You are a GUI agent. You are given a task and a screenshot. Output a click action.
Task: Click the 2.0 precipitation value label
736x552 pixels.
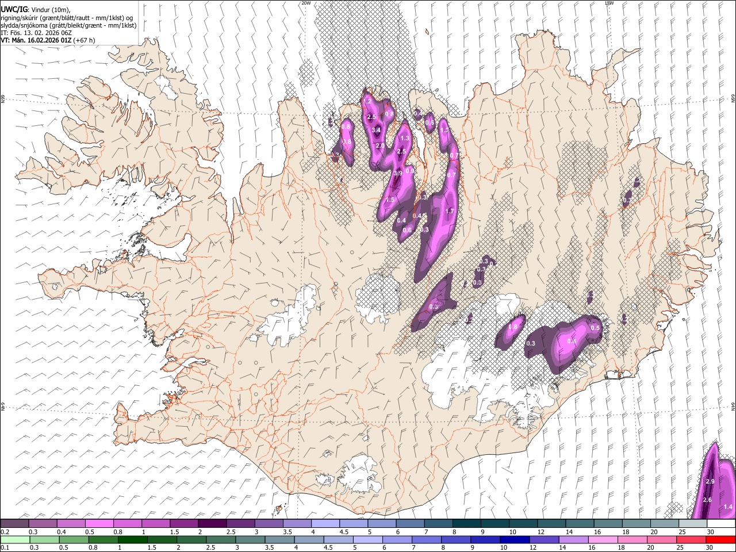pos(380,146)
